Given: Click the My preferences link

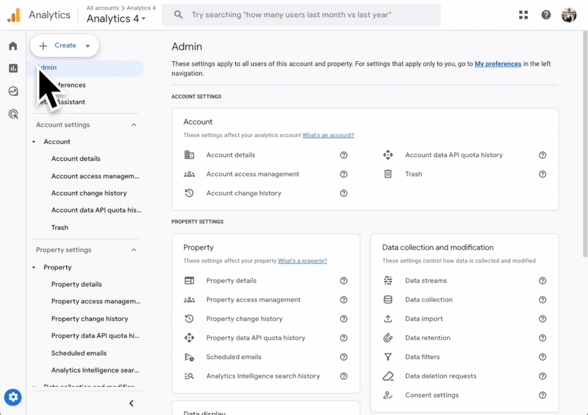Looking at the screenshot, I should point(497,64).
